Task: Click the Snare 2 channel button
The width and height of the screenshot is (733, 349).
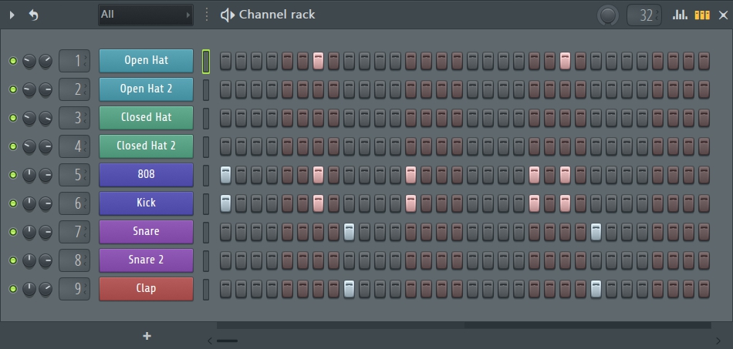Action: point(146,260)
